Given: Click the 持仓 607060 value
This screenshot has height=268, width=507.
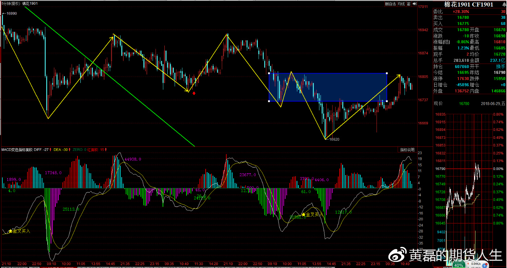Looking at the screenshot, I should (462, 67).
